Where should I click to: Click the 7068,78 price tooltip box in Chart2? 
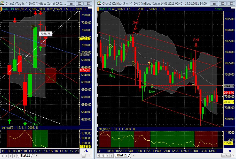(x=46, y=34)
